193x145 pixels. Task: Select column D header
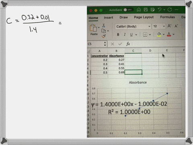tap(150, 51)
